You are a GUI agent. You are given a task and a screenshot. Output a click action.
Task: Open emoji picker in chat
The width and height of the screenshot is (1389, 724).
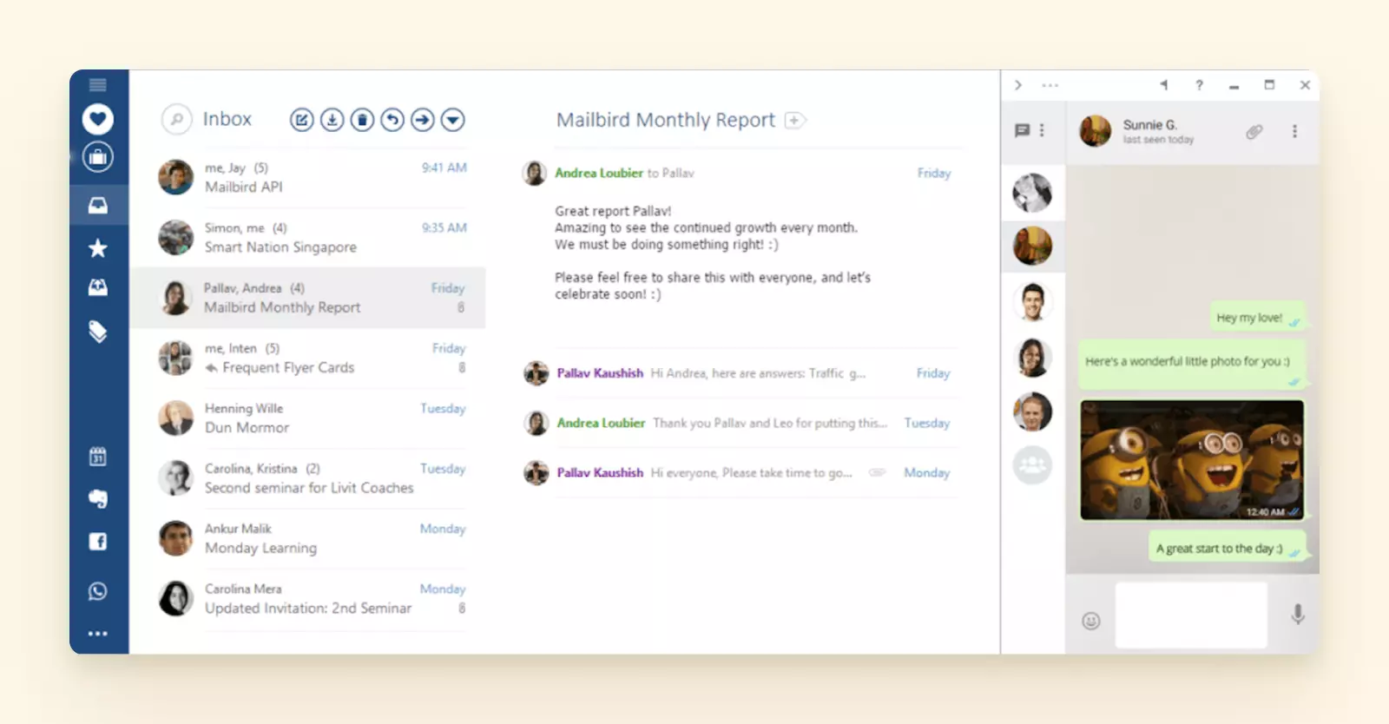(x=1091, y=621)
